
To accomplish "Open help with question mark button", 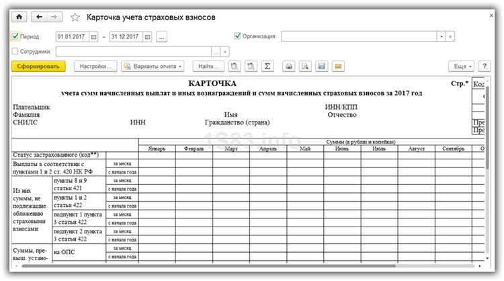I will [485, 67].
